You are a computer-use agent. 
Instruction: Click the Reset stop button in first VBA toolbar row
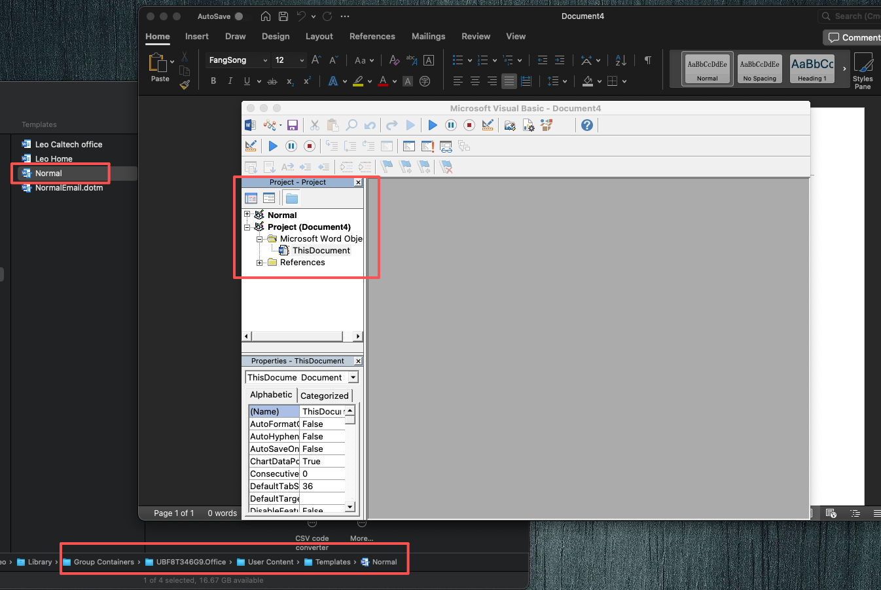tap(469, 125)
